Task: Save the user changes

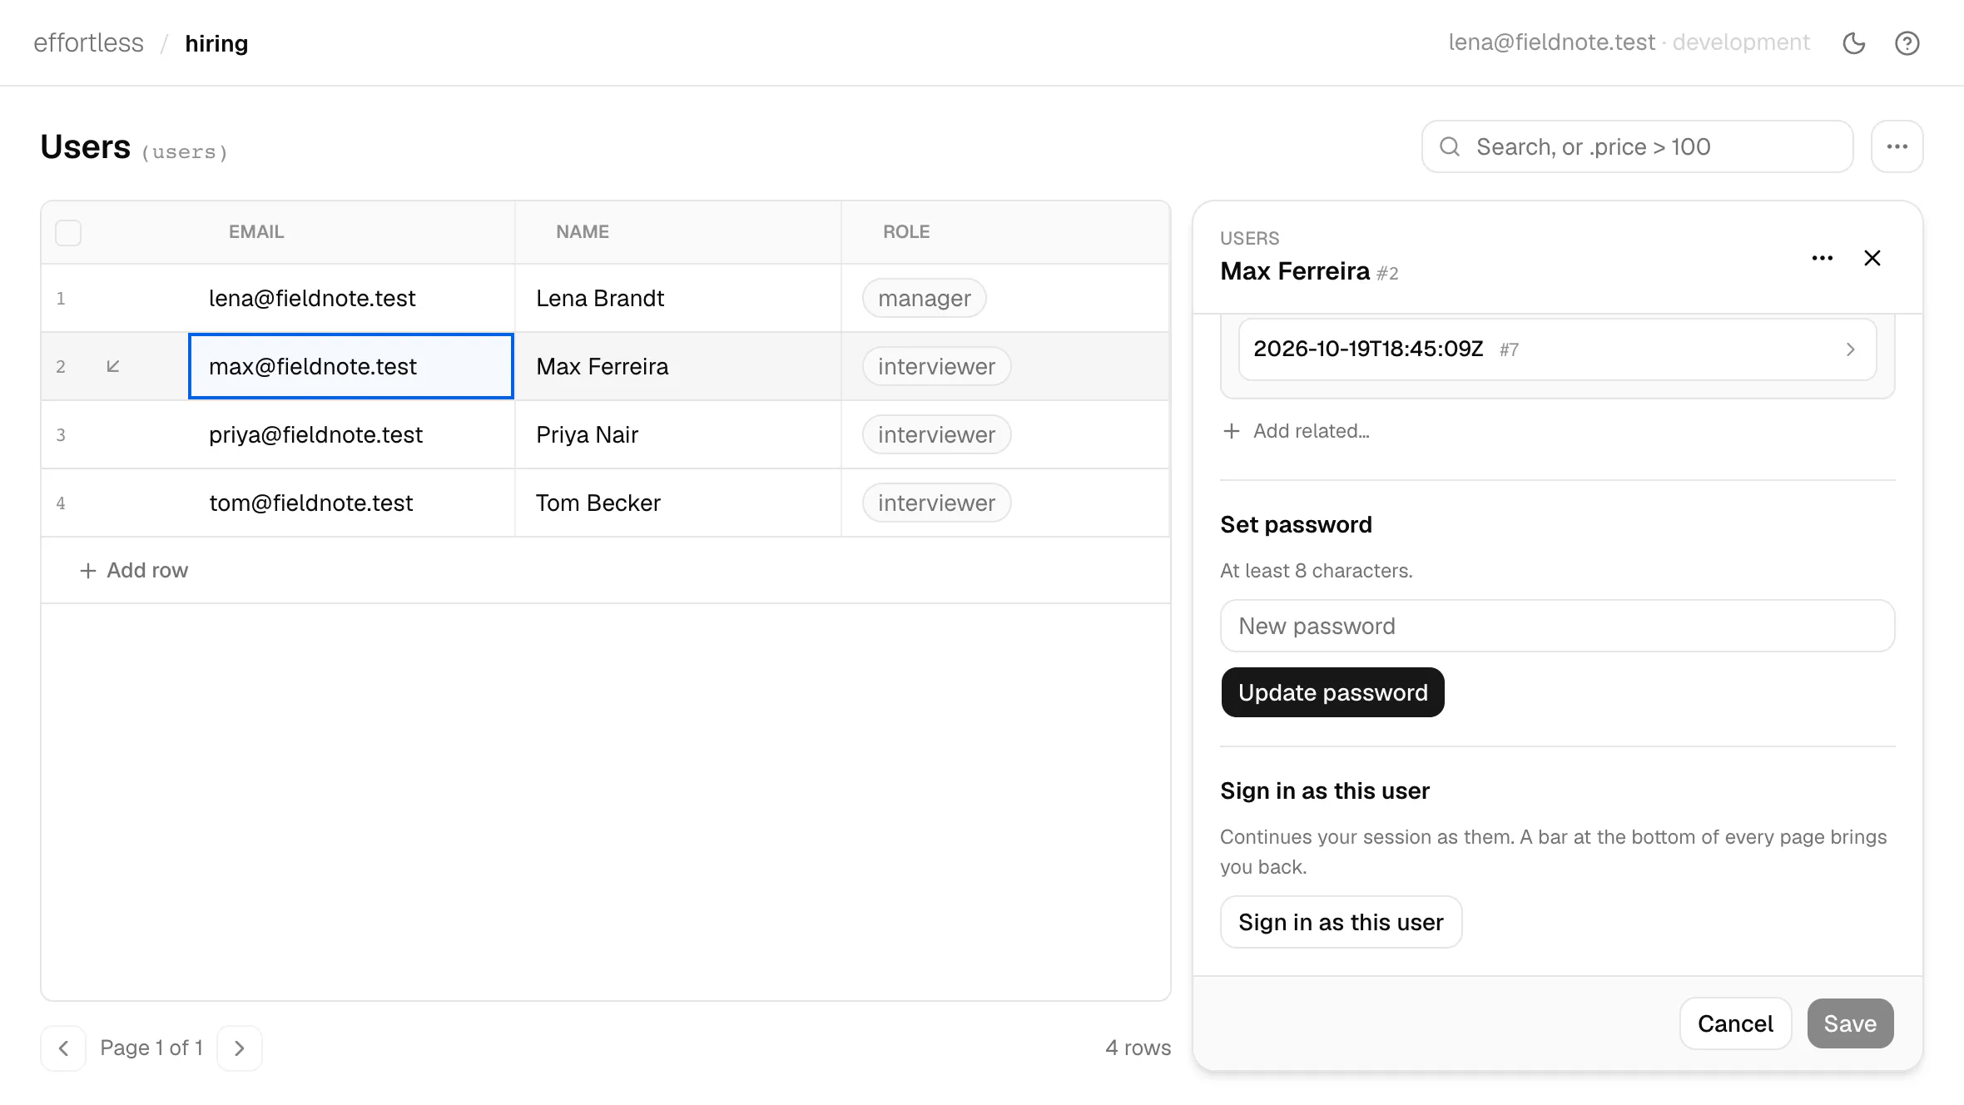Action: tap(1850, 1023)
